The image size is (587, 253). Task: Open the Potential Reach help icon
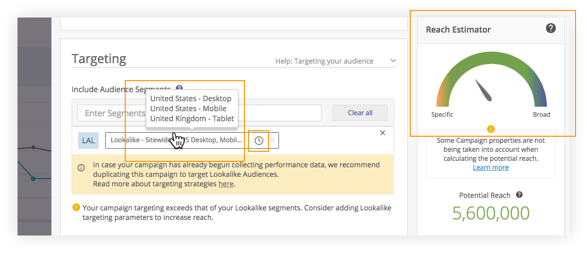519,195
